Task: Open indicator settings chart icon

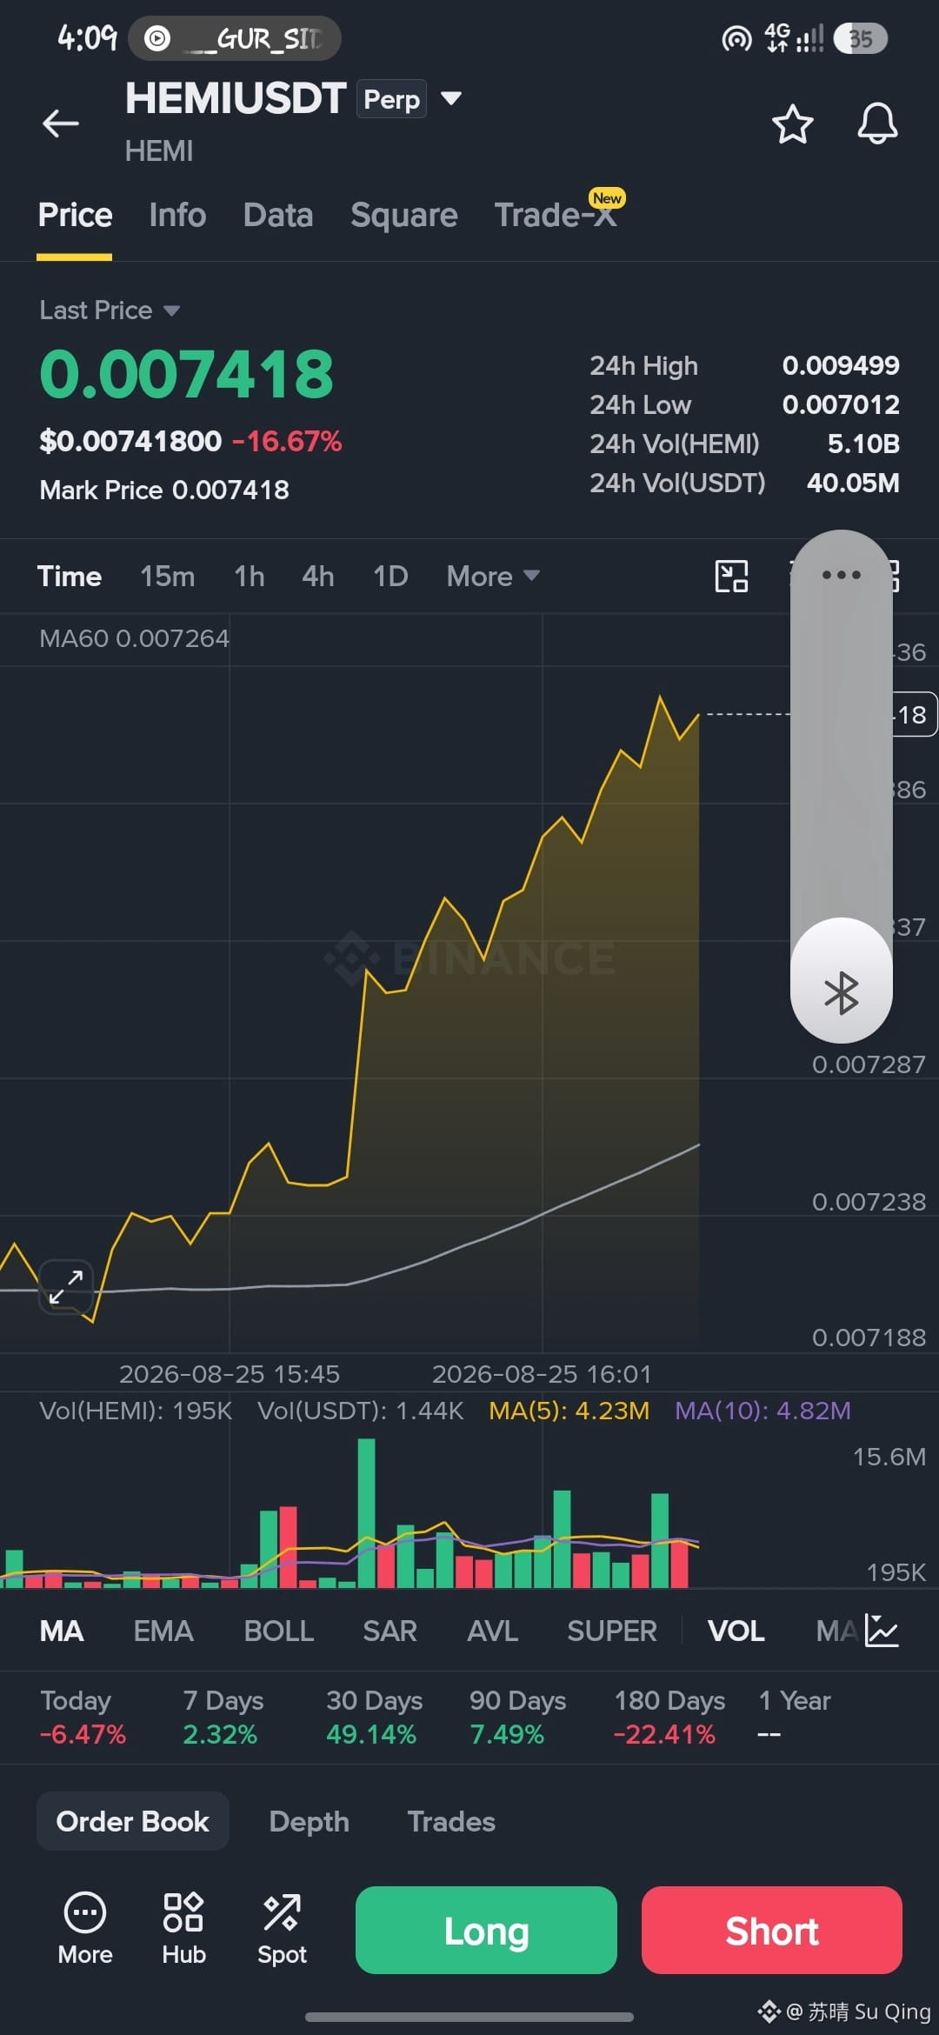Action: point(881,1631)
